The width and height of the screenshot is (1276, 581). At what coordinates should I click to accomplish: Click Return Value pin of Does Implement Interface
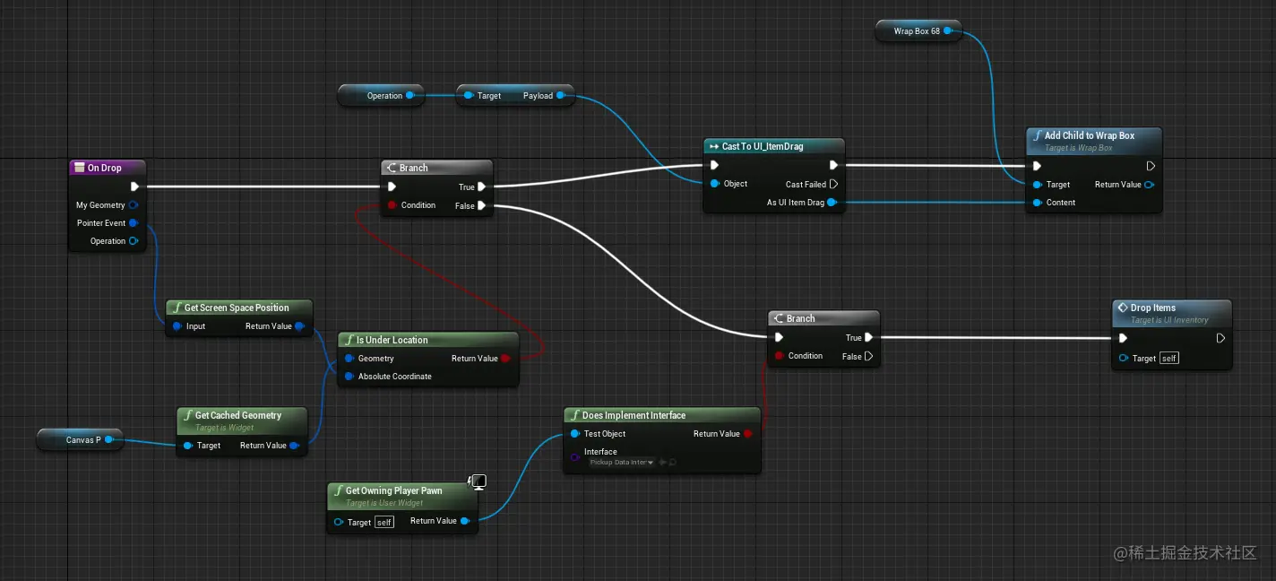pyautogui.click(x=747, y=434)
